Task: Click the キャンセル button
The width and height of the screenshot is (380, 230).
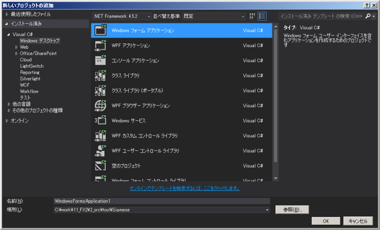Action: pos(358,221)
